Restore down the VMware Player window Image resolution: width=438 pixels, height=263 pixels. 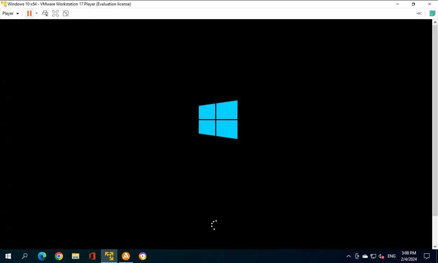pyautogui.click(x=413, y=4)
